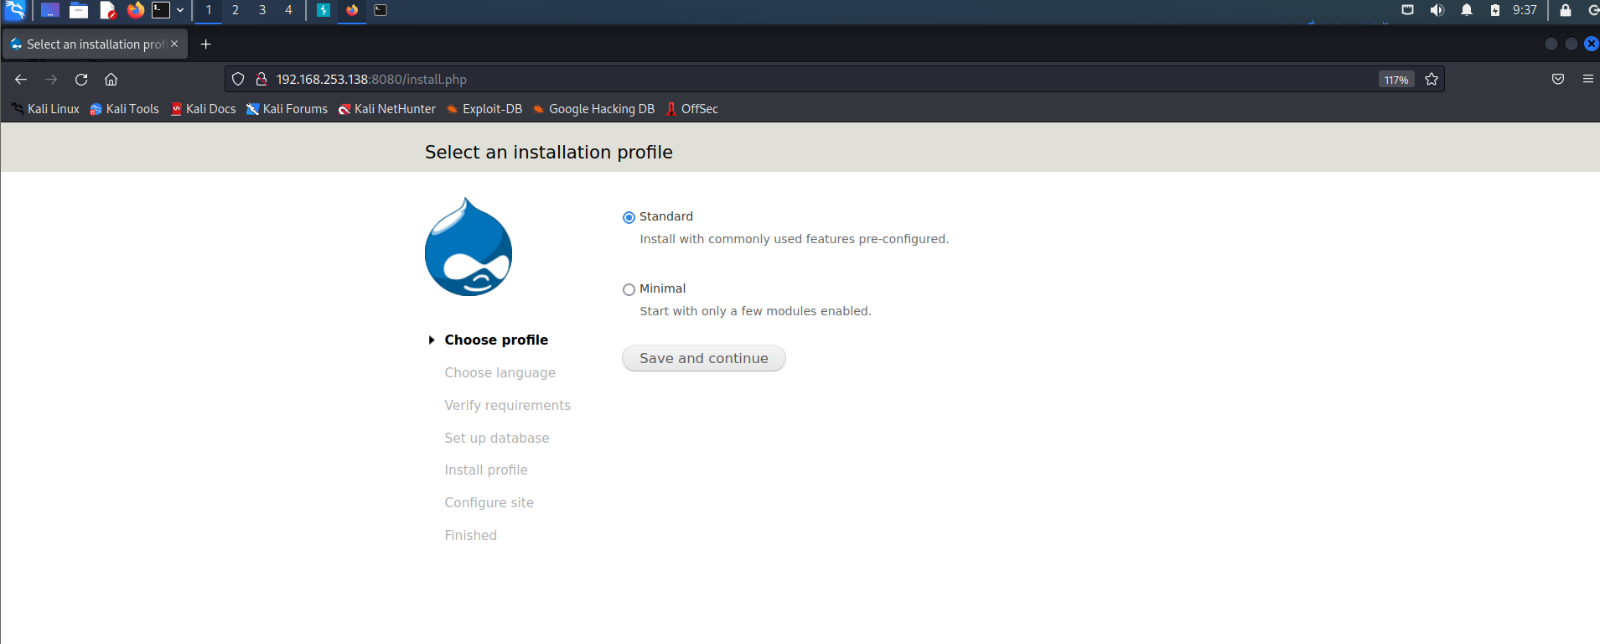This screenshot has width=1600, height=644.
Task: Save the page to Pocket
Action: coord(1558,79)
